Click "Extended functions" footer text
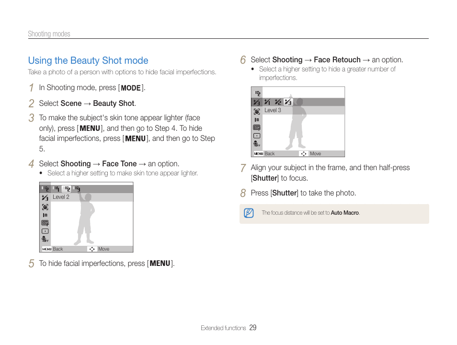 (223, 328)
